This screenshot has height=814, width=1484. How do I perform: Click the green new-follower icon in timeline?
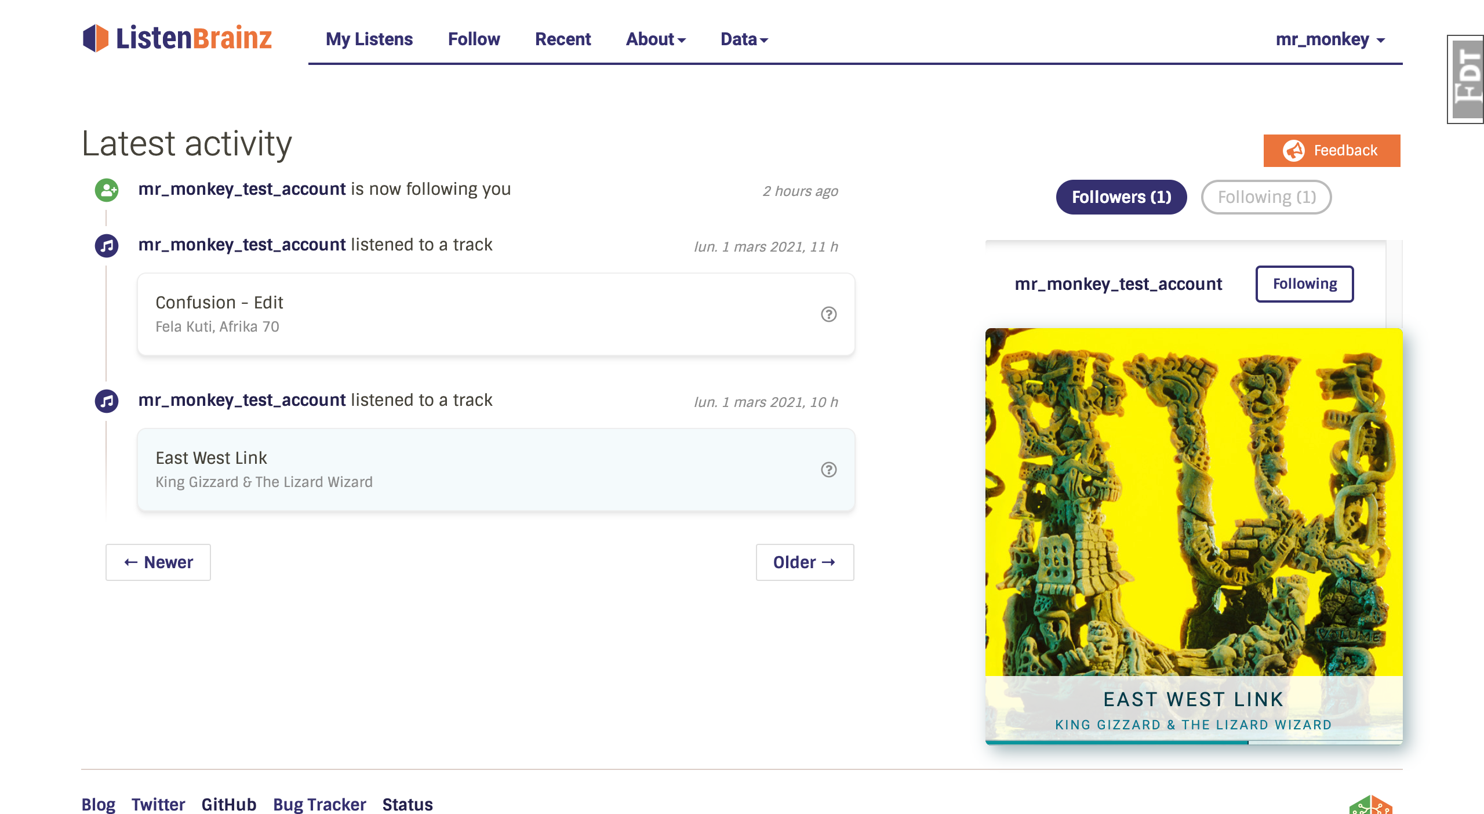click(107, 190)
